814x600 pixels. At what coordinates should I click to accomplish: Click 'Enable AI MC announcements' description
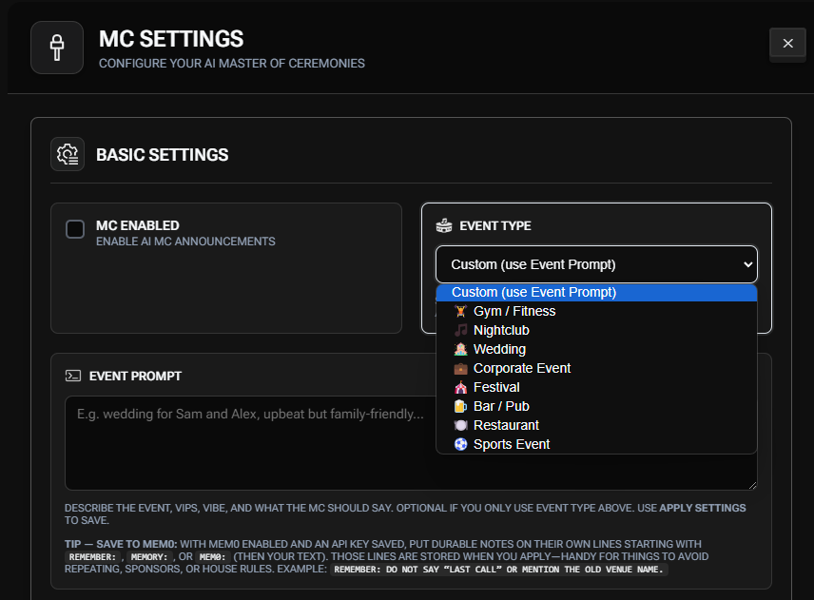(x=185, y=242)
